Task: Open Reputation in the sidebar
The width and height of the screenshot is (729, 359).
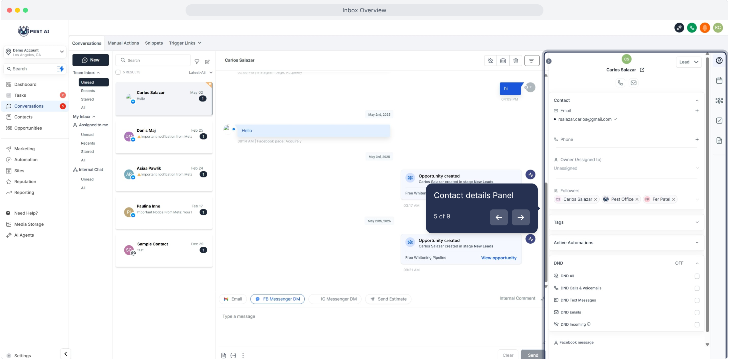Action: 25,181
